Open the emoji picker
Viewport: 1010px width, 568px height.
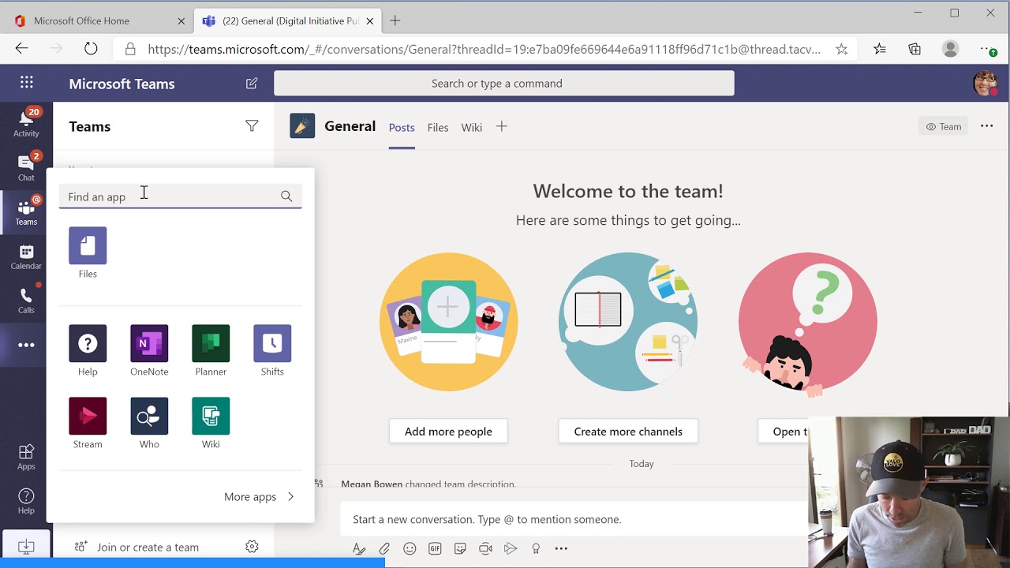410,548
